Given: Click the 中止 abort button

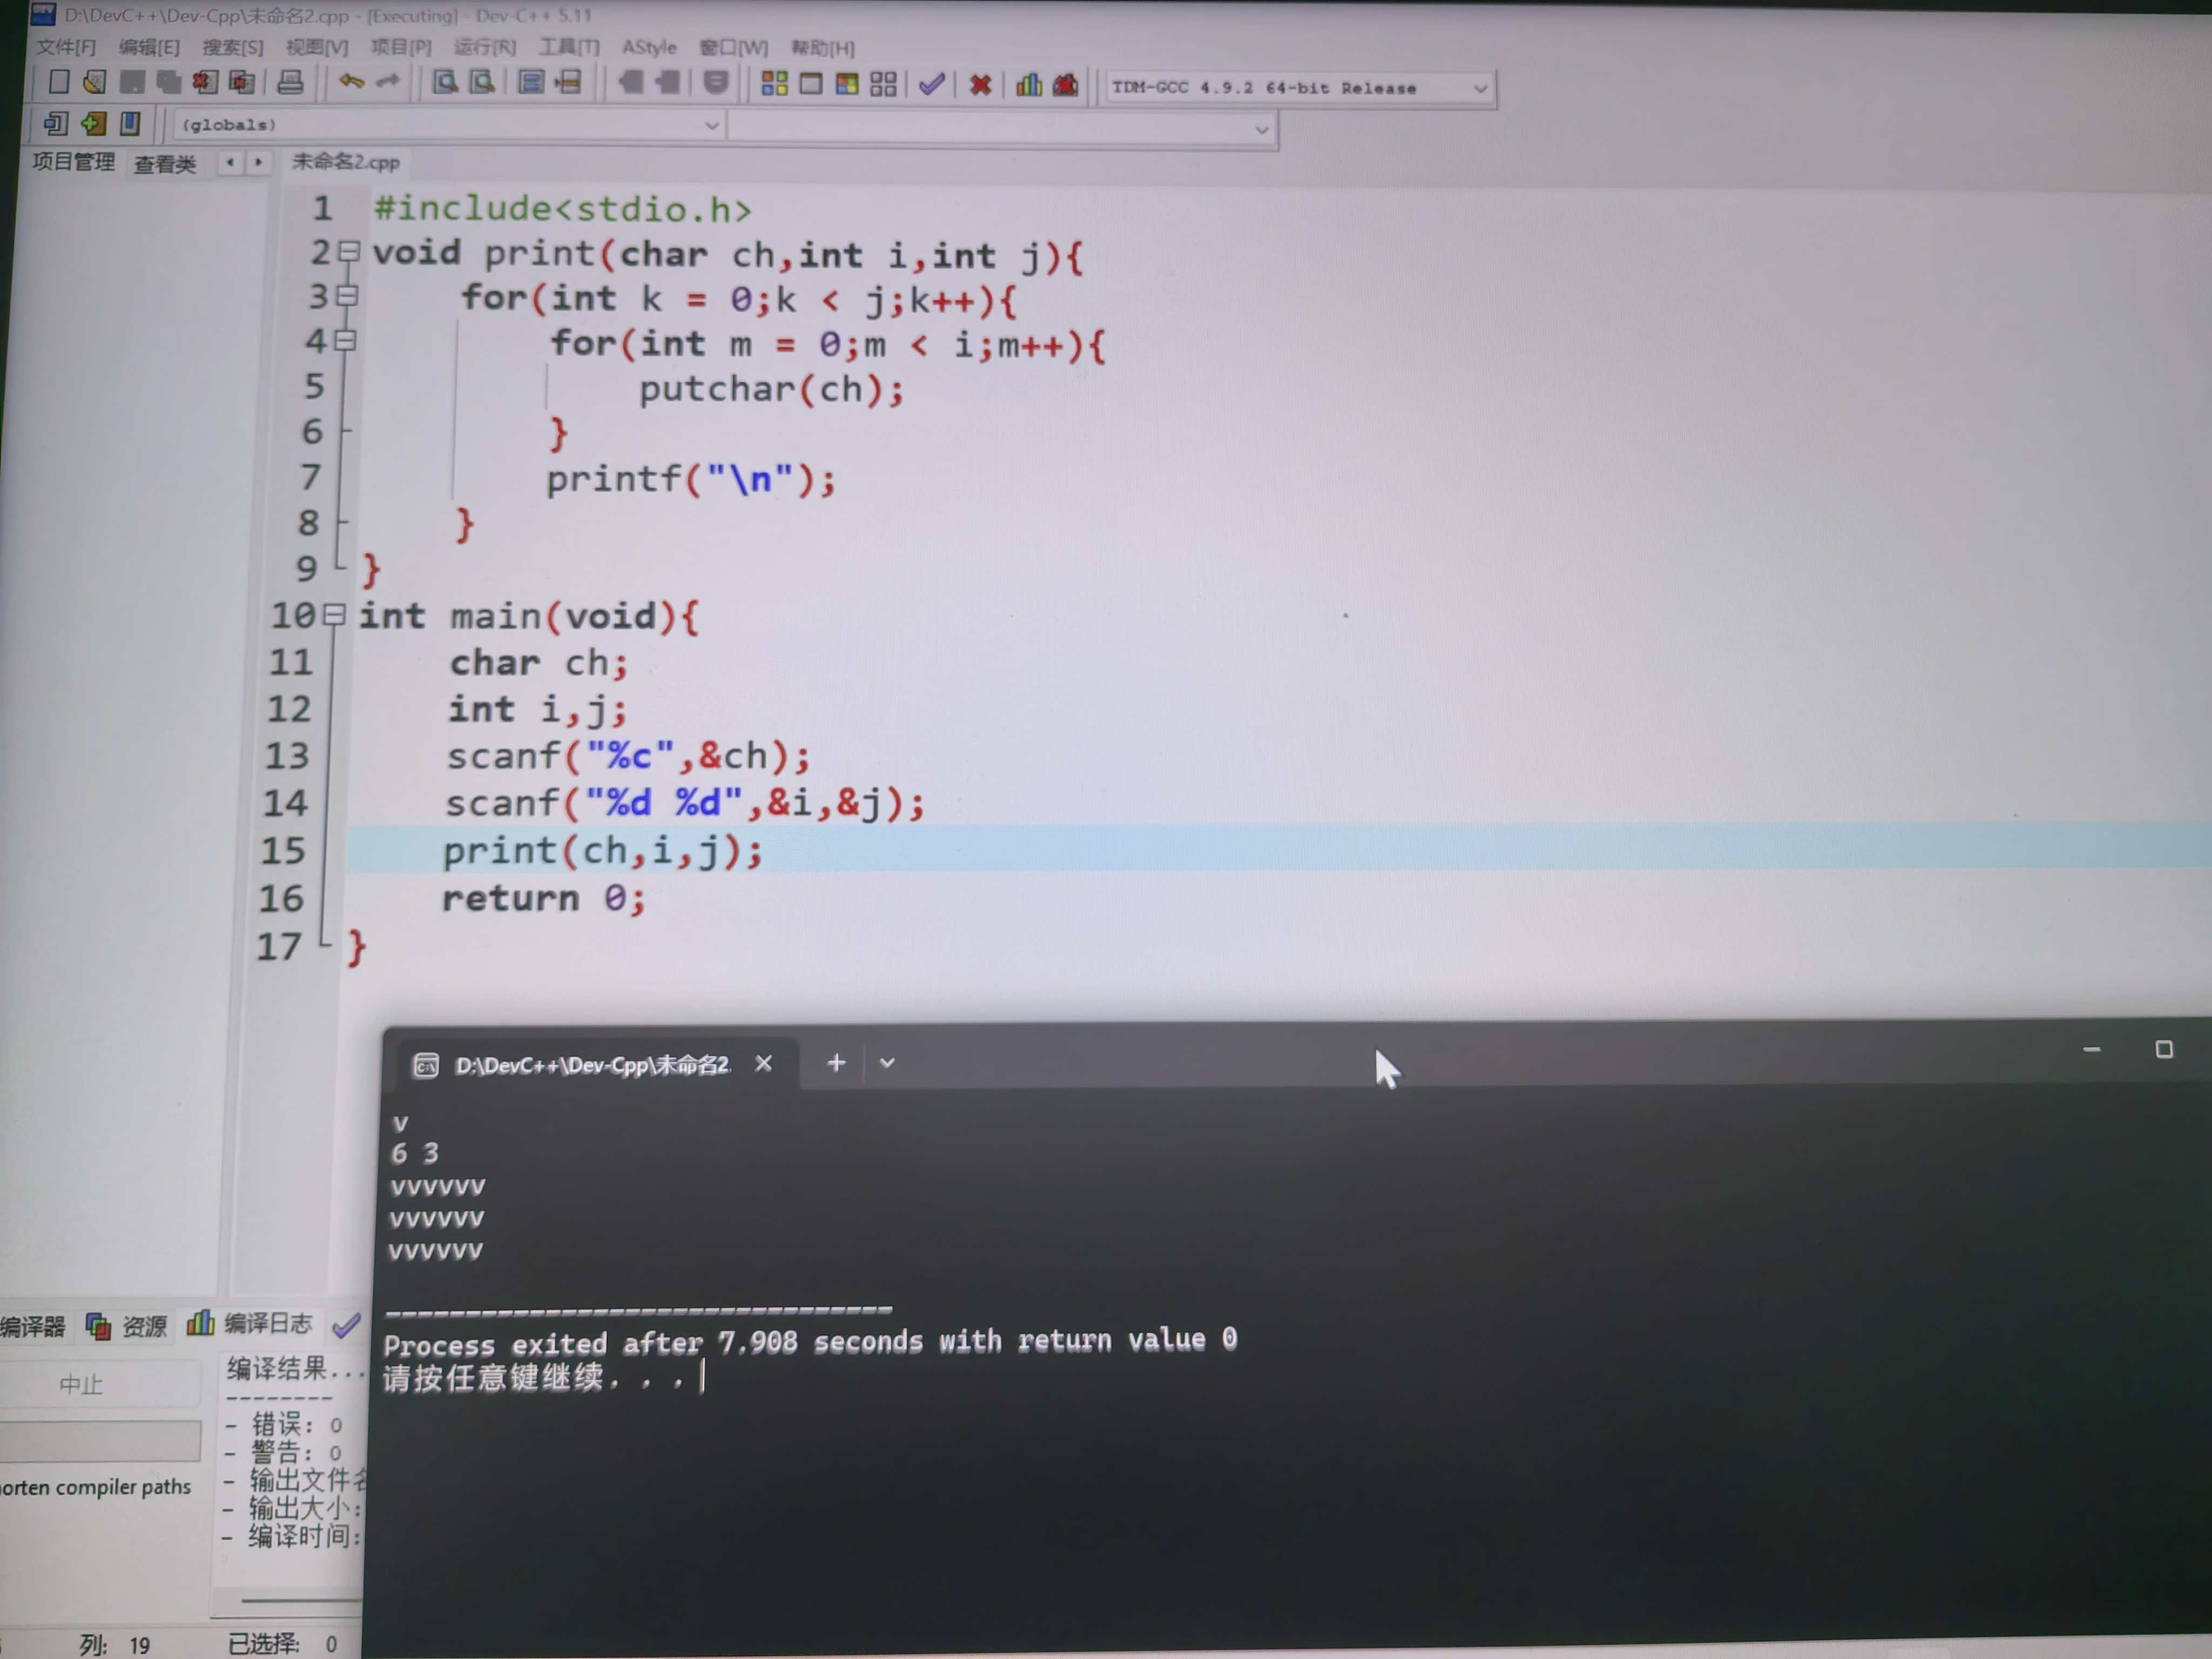Looking at the screenshot, I should pos(81,1384).
